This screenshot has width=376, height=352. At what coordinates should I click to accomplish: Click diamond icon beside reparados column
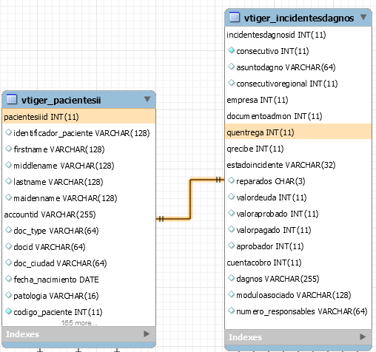pos(231,180)
